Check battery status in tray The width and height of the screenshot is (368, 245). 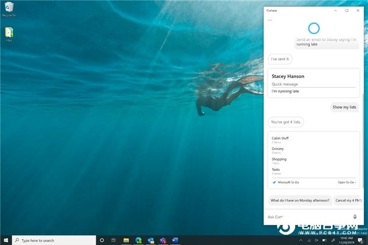(x=325, y=240)
